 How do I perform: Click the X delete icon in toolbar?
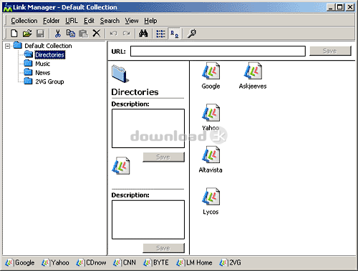97,33
